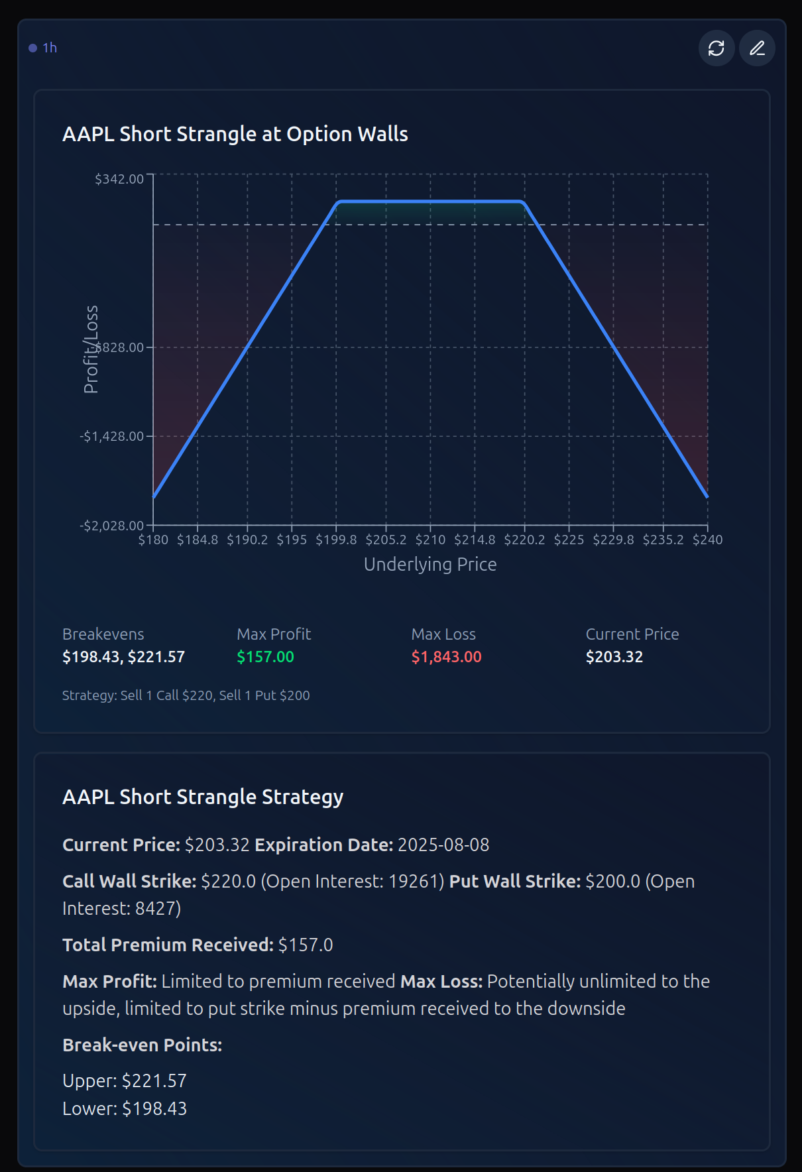Click the Lower break-even $198.43 line
This screenshot has width=802, height=1172.
(x=125, y=1109)
